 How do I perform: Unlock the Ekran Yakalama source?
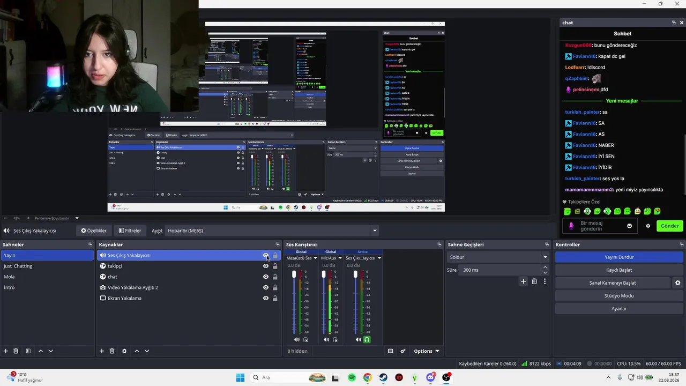(x=275, y=298)
